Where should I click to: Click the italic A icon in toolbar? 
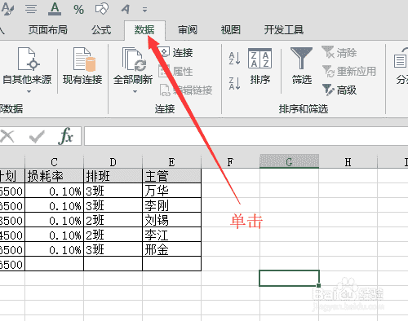126,9
